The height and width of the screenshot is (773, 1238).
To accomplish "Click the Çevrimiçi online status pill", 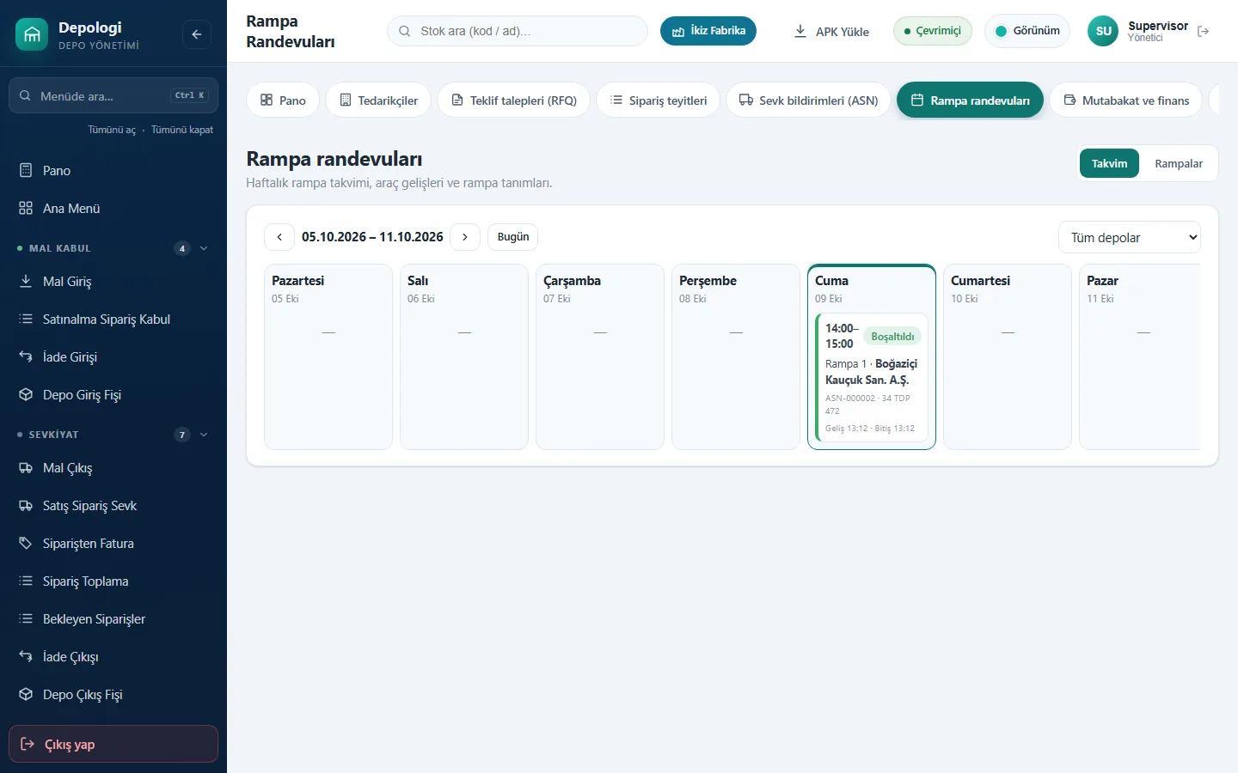I will click(933, 31).
